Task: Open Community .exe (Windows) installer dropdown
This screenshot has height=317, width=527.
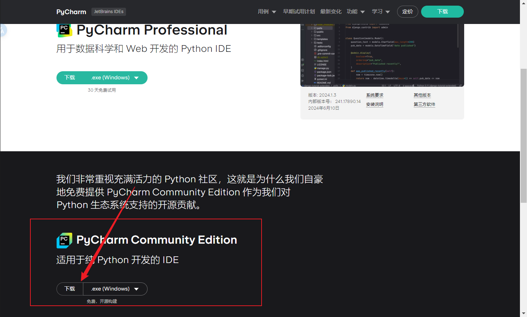Action: (115, 289)
